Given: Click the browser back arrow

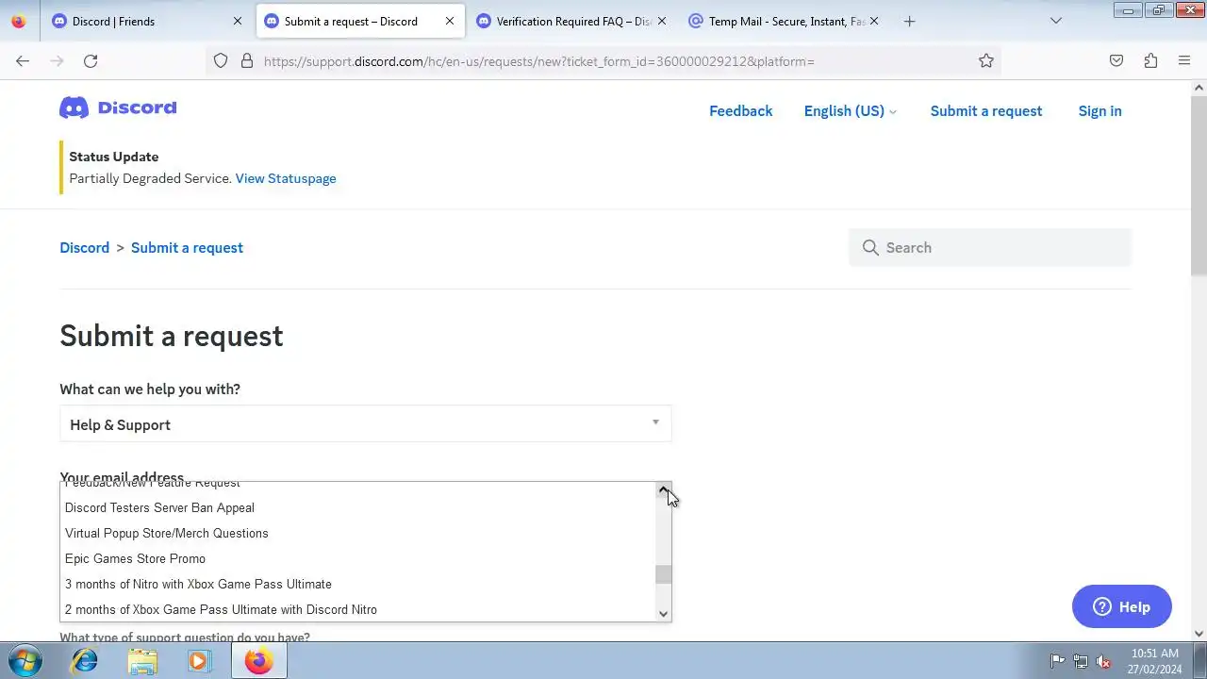Looking at the screenshot, I should coord(23,60).
